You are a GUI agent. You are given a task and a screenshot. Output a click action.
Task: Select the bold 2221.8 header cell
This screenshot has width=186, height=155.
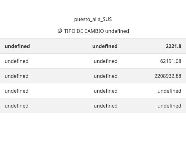pos(173,46)
